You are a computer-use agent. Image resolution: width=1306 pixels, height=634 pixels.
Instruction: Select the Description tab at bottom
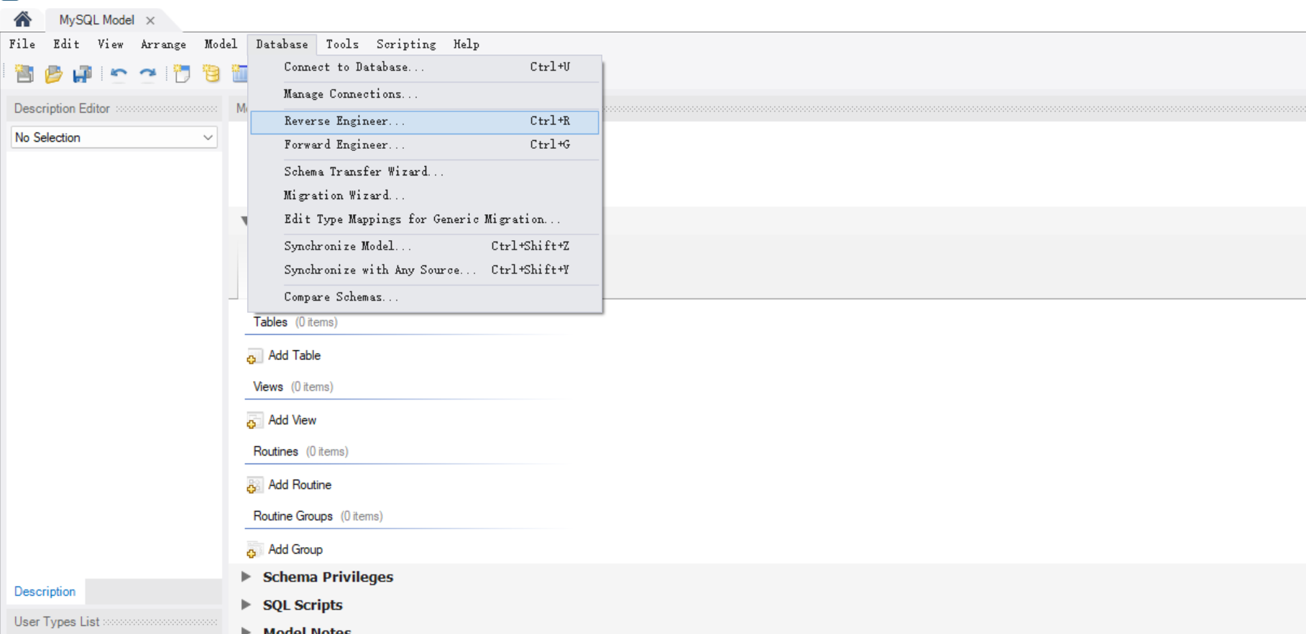[45, 592]
